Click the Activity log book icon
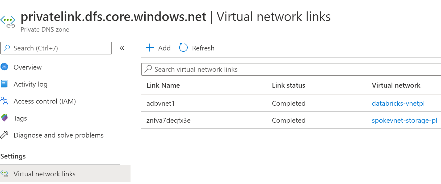The width and height of the screenshot is (441, 184). 4,84
